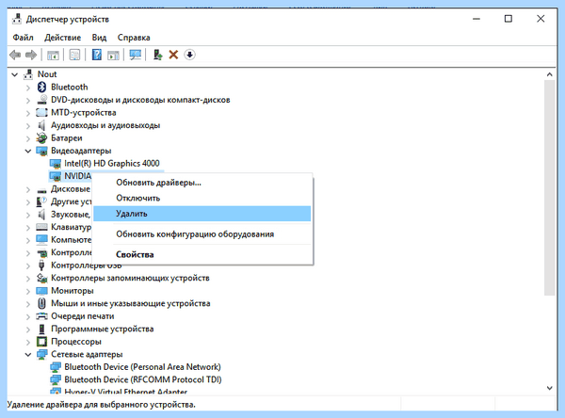This screenshot has height=418, width=565.
Task: Choose Обновить драйверы... from the context menu
Action: (x=202, y=183)
